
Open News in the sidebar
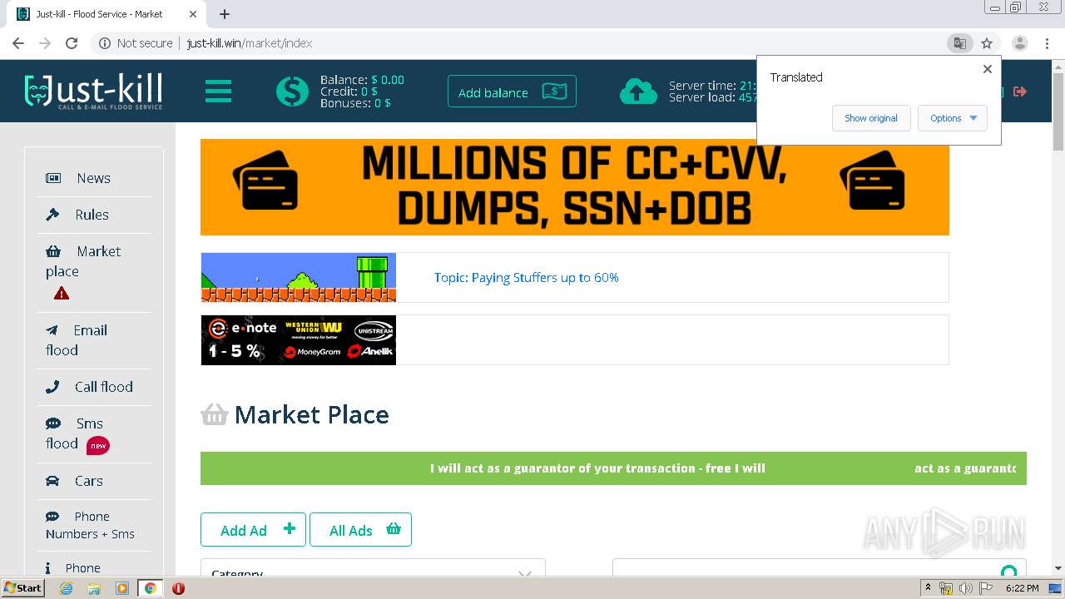coord(94,178)
